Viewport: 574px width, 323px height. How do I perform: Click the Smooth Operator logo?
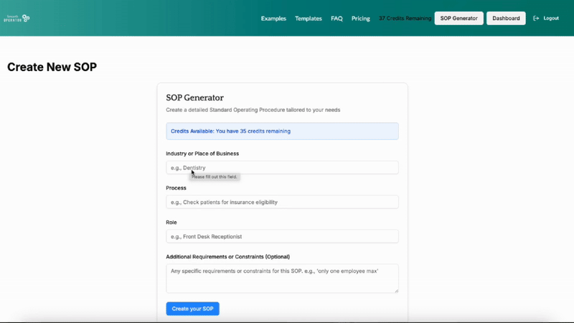[x=17, y=18]
